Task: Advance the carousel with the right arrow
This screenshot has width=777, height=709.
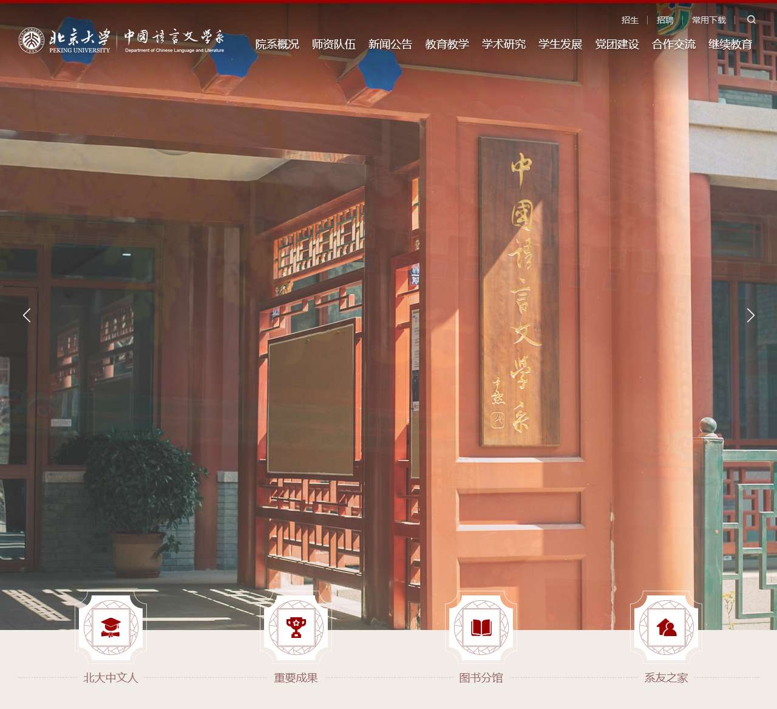Action: pos(751,315)
